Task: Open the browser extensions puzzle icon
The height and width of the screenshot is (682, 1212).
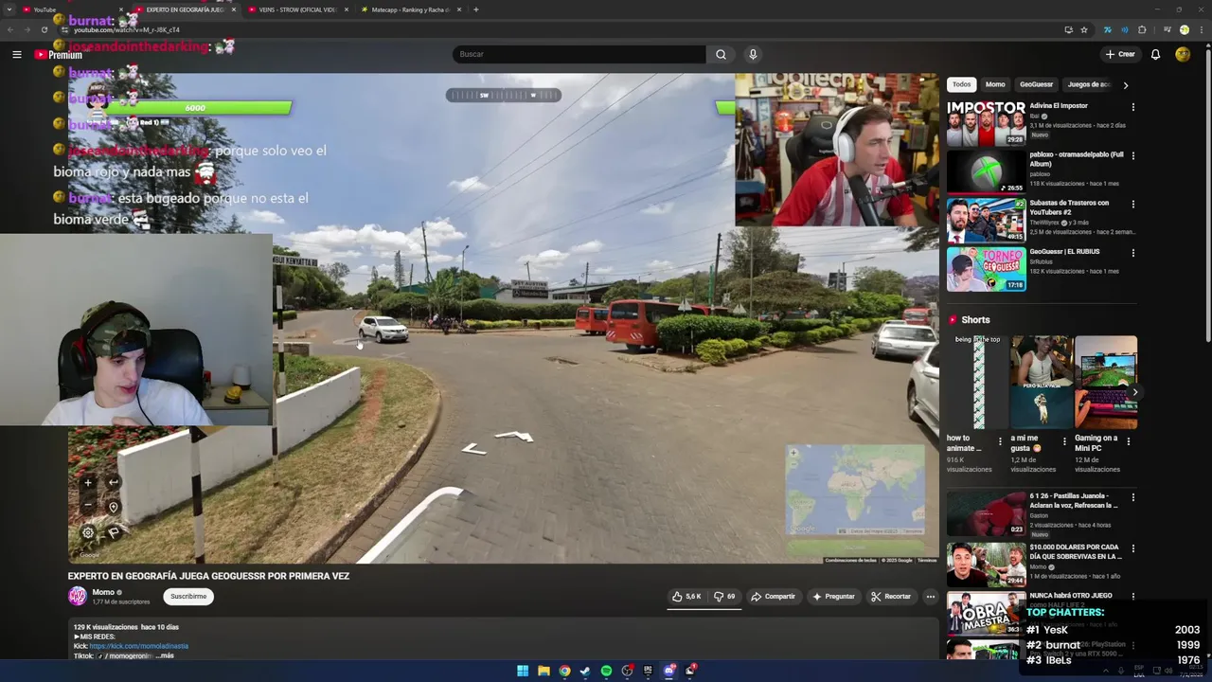Action: coord(1142,29)
